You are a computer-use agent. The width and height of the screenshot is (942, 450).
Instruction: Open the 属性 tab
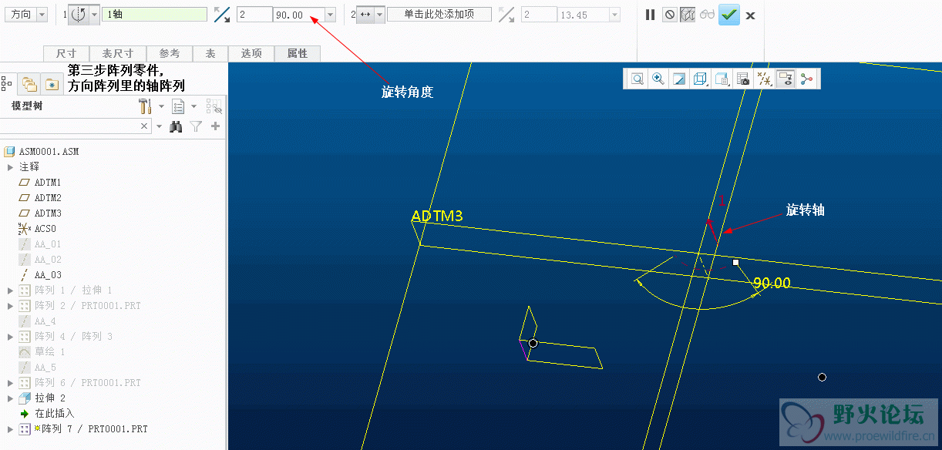pos(298,53)
